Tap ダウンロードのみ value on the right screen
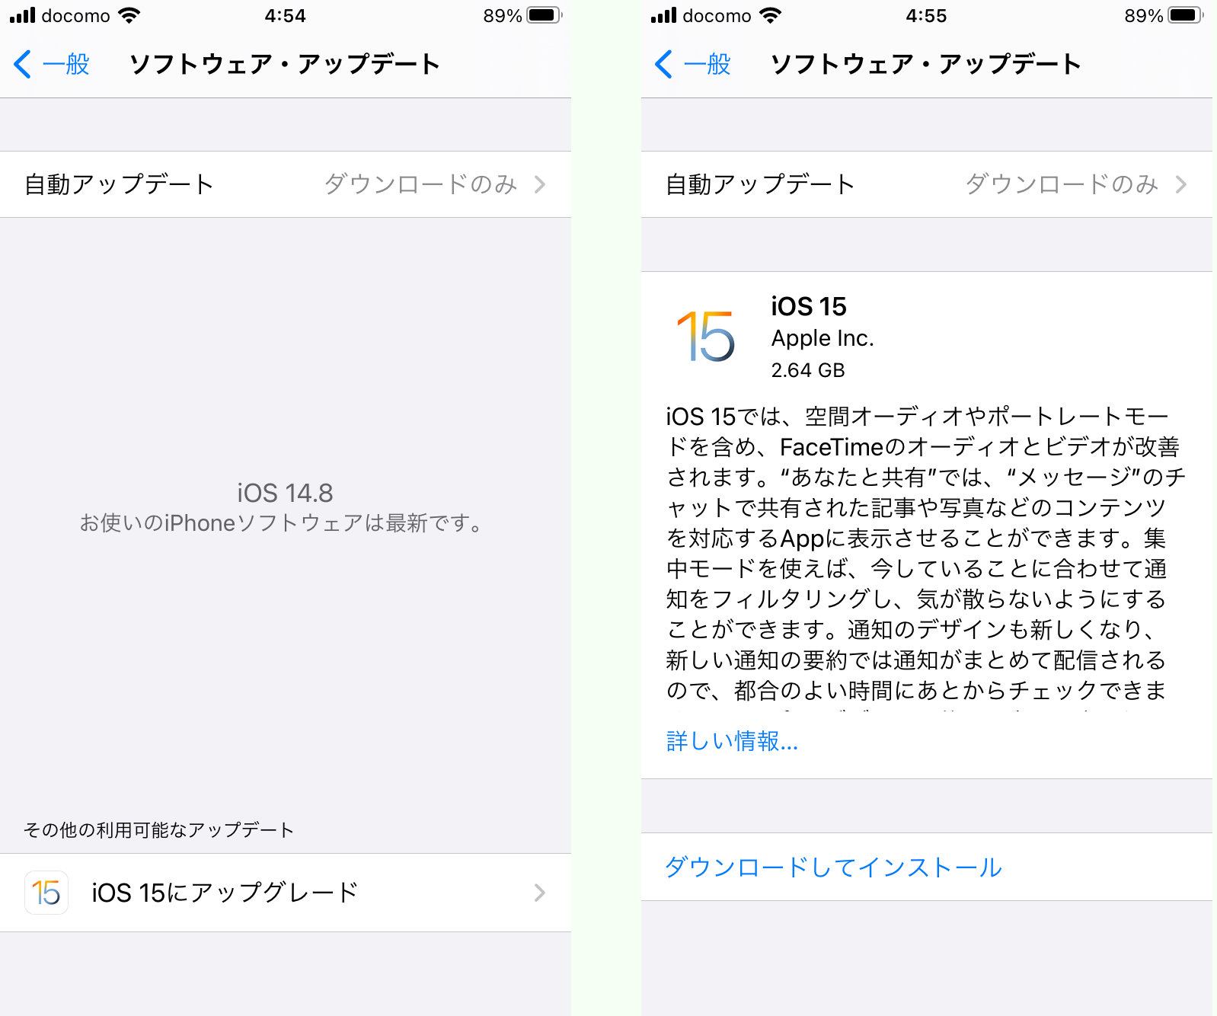The image size is (1217, 1016). (x=1062, y=184)
